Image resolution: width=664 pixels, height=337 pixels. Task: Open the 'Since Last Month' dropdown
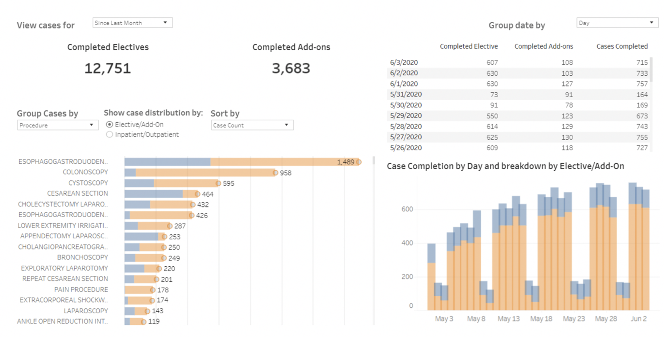132,23
